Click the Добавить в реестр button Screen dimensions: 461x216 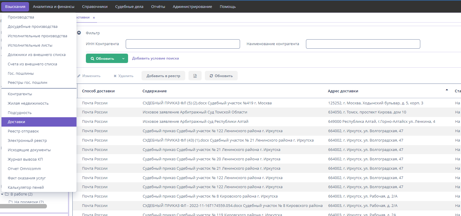[x=163, y=76]
